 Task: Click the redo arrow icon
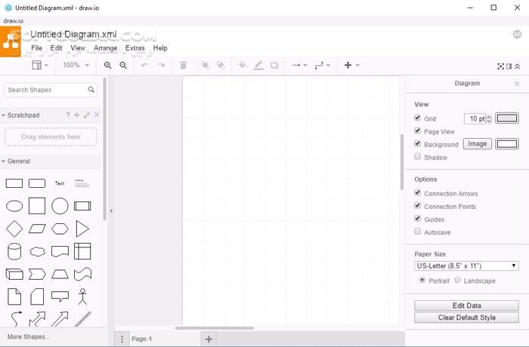pos(161,65)
